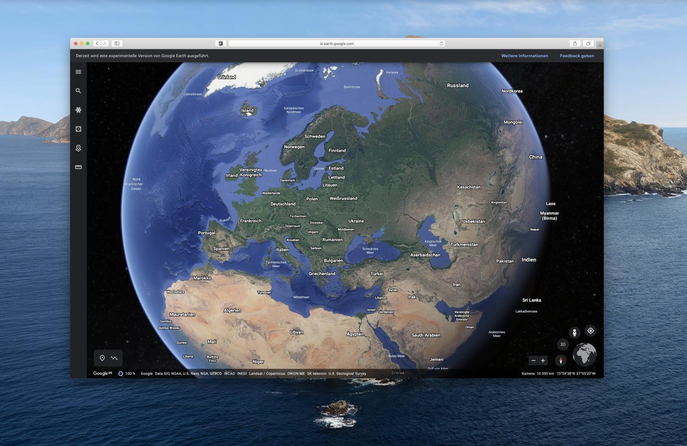This screenshot has height=446, width=687.
Task: Click the 'Algerien' label
Action: pos(232,311)
